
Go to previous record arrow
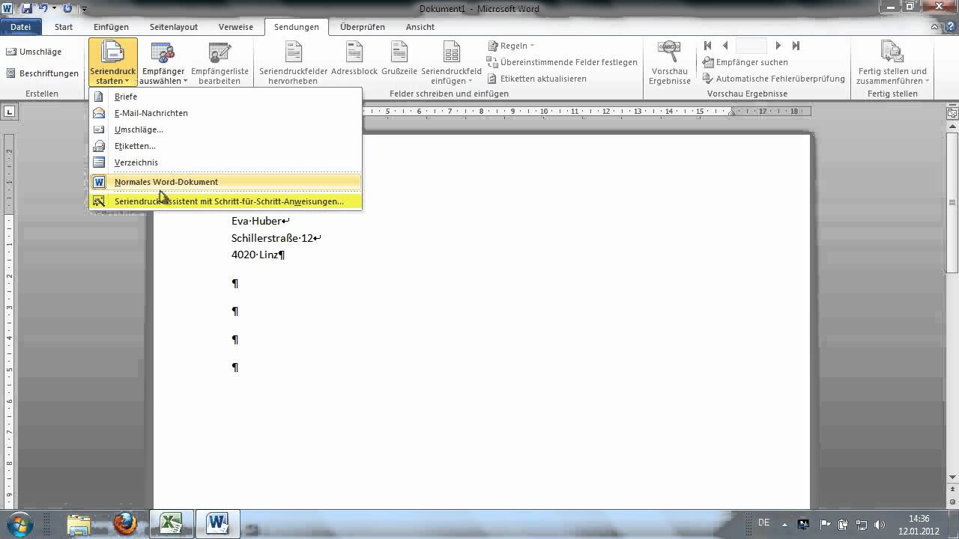725,46
